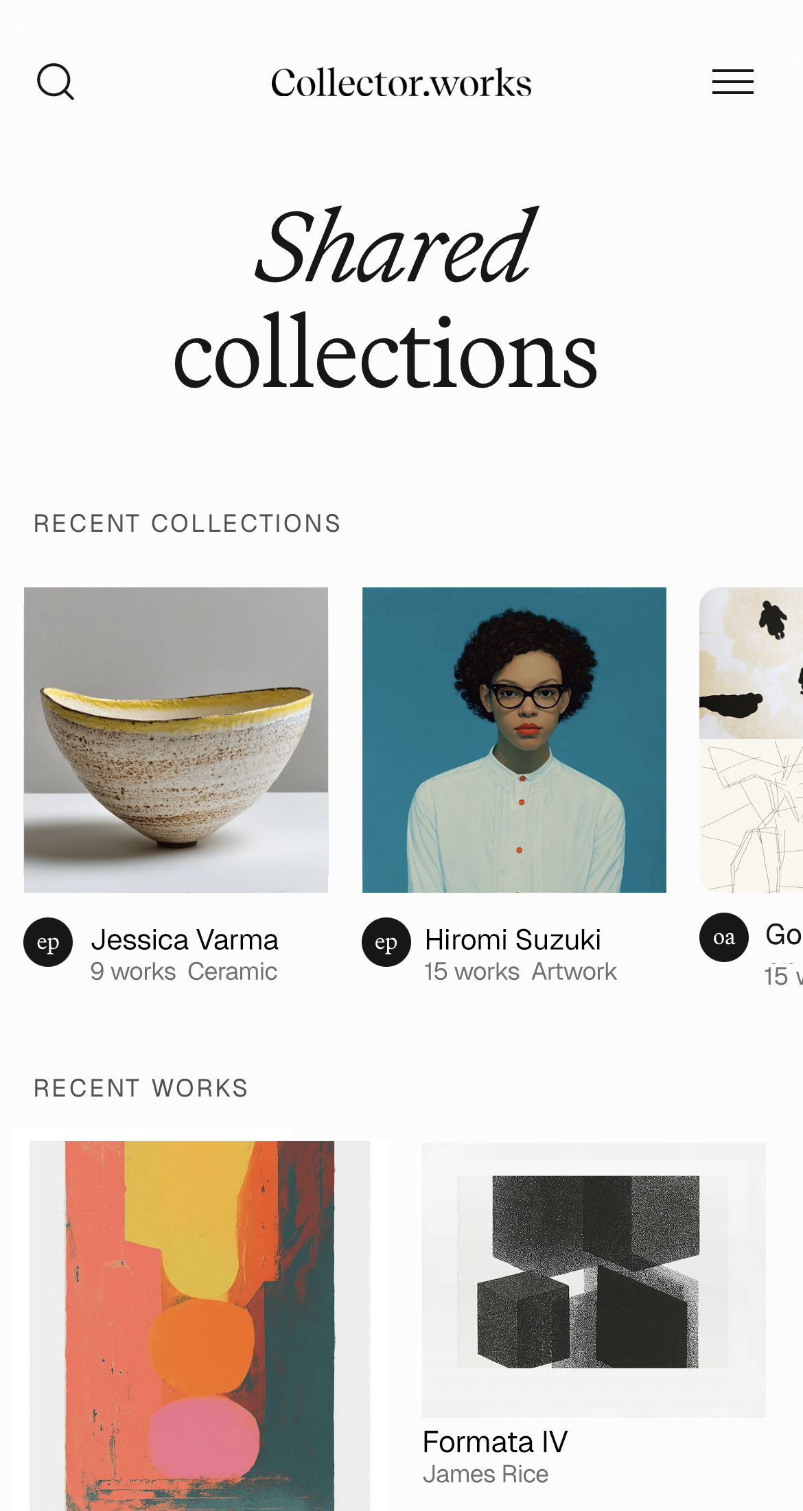The height and width of the screenshot is (1511, 803).
Task: Select Jessica Varma's ep avatar badge
Action: click(x=48, y=941)
